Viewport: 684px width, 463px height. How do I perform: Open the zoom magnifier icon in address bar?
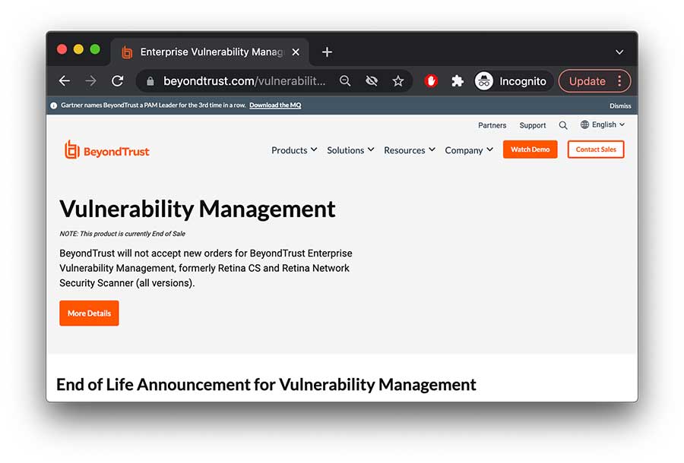[x=345, y=81]
